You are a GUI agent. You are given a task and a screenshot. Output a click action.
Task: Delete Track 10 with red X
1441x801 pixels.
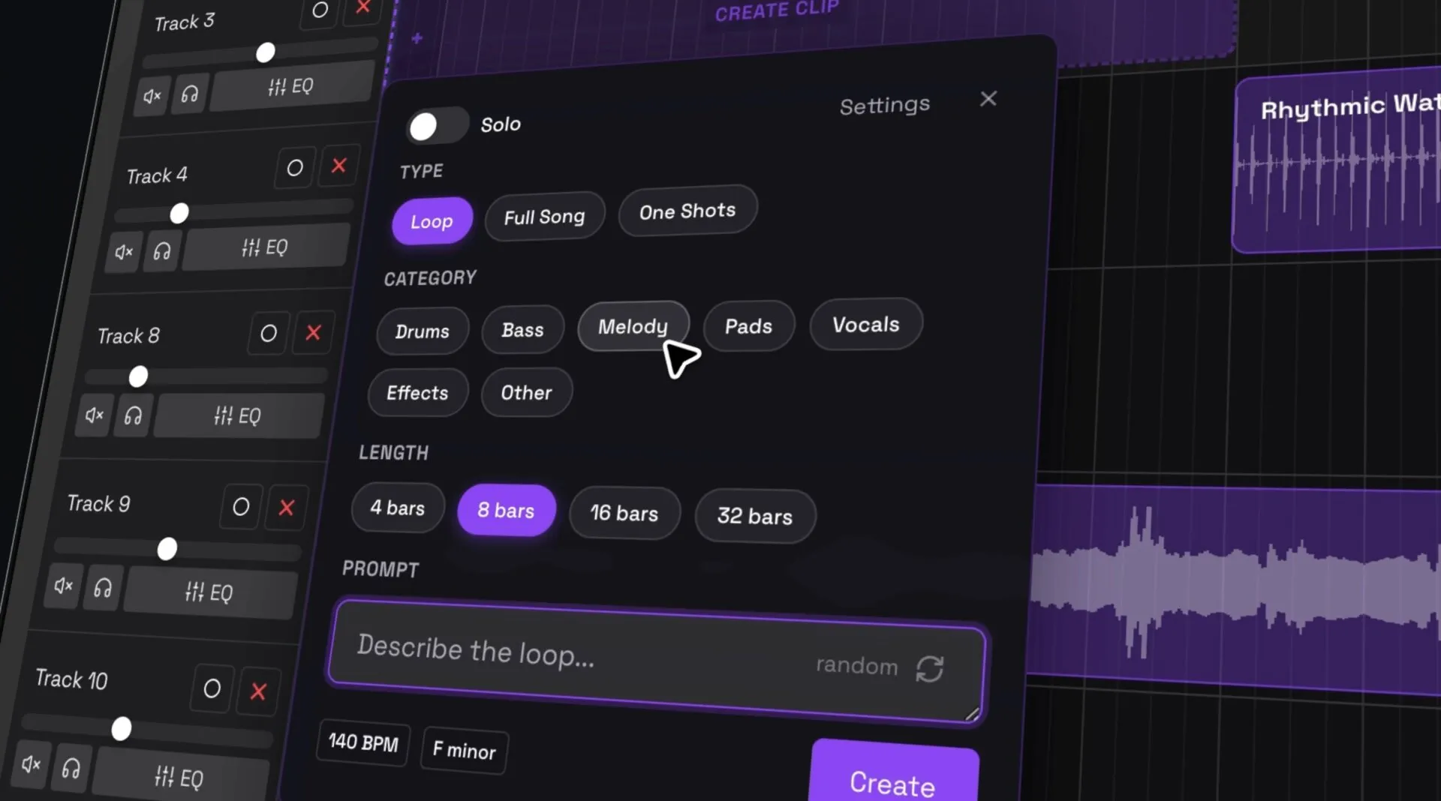coord(258,691)
